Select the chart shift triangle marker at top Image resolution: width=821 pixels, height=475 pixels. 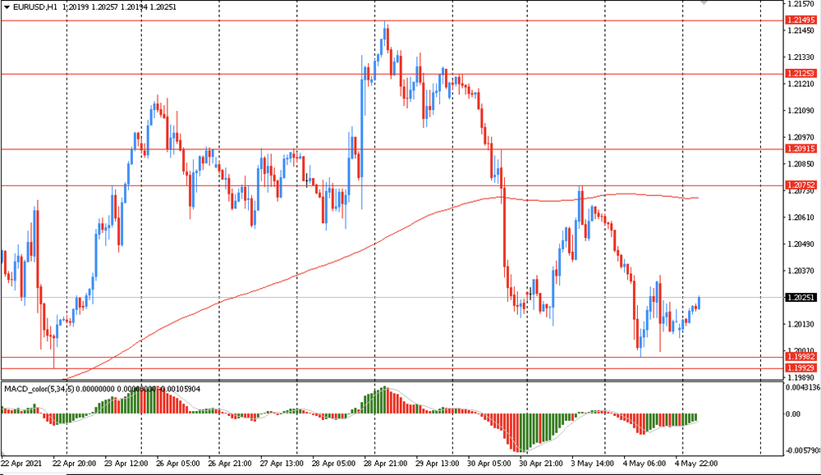click(705, 2)
